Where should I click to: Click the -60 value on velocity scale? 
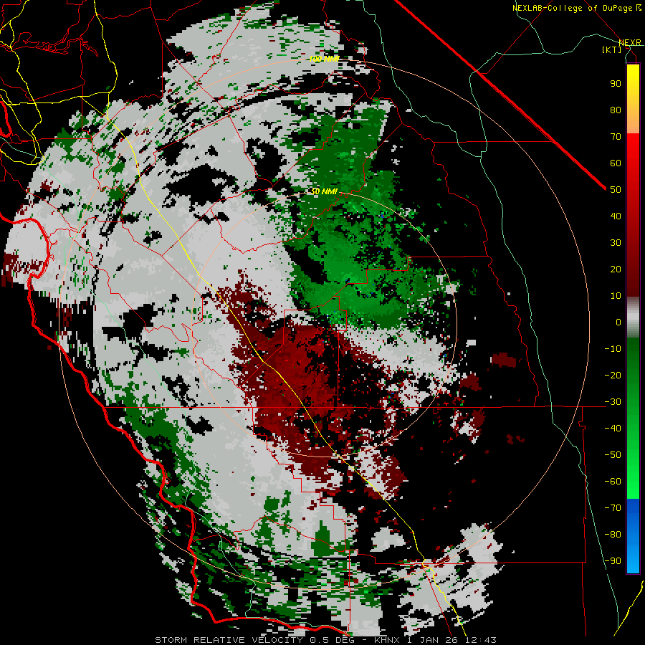click(613, 482)
